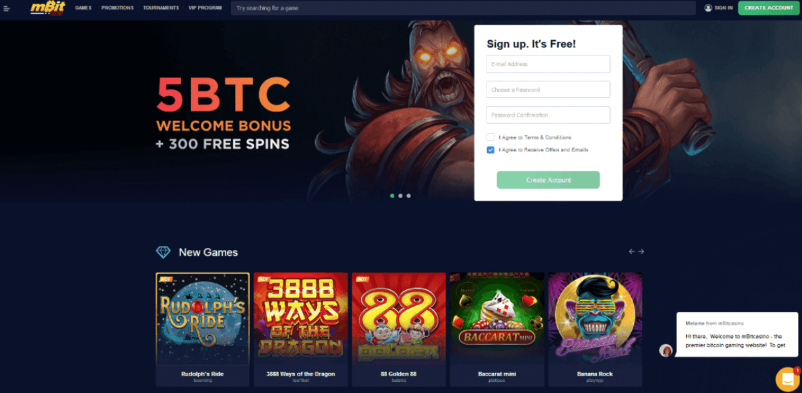Image resolution: width=802 pixels, height=393 pixels.
Task: Select the third banner carousel dot
Action: point(408,195)
